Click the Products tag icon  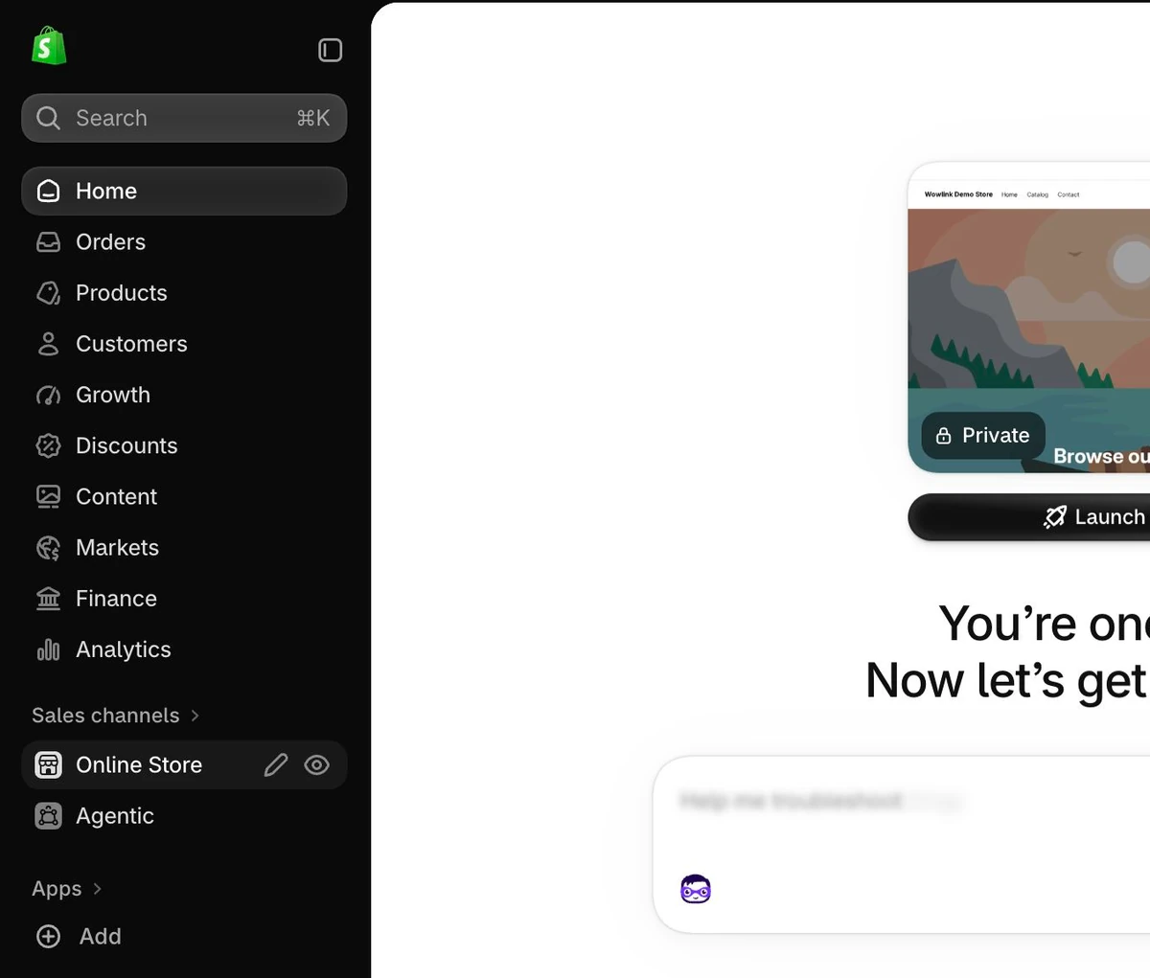click(x=48, y=293)
